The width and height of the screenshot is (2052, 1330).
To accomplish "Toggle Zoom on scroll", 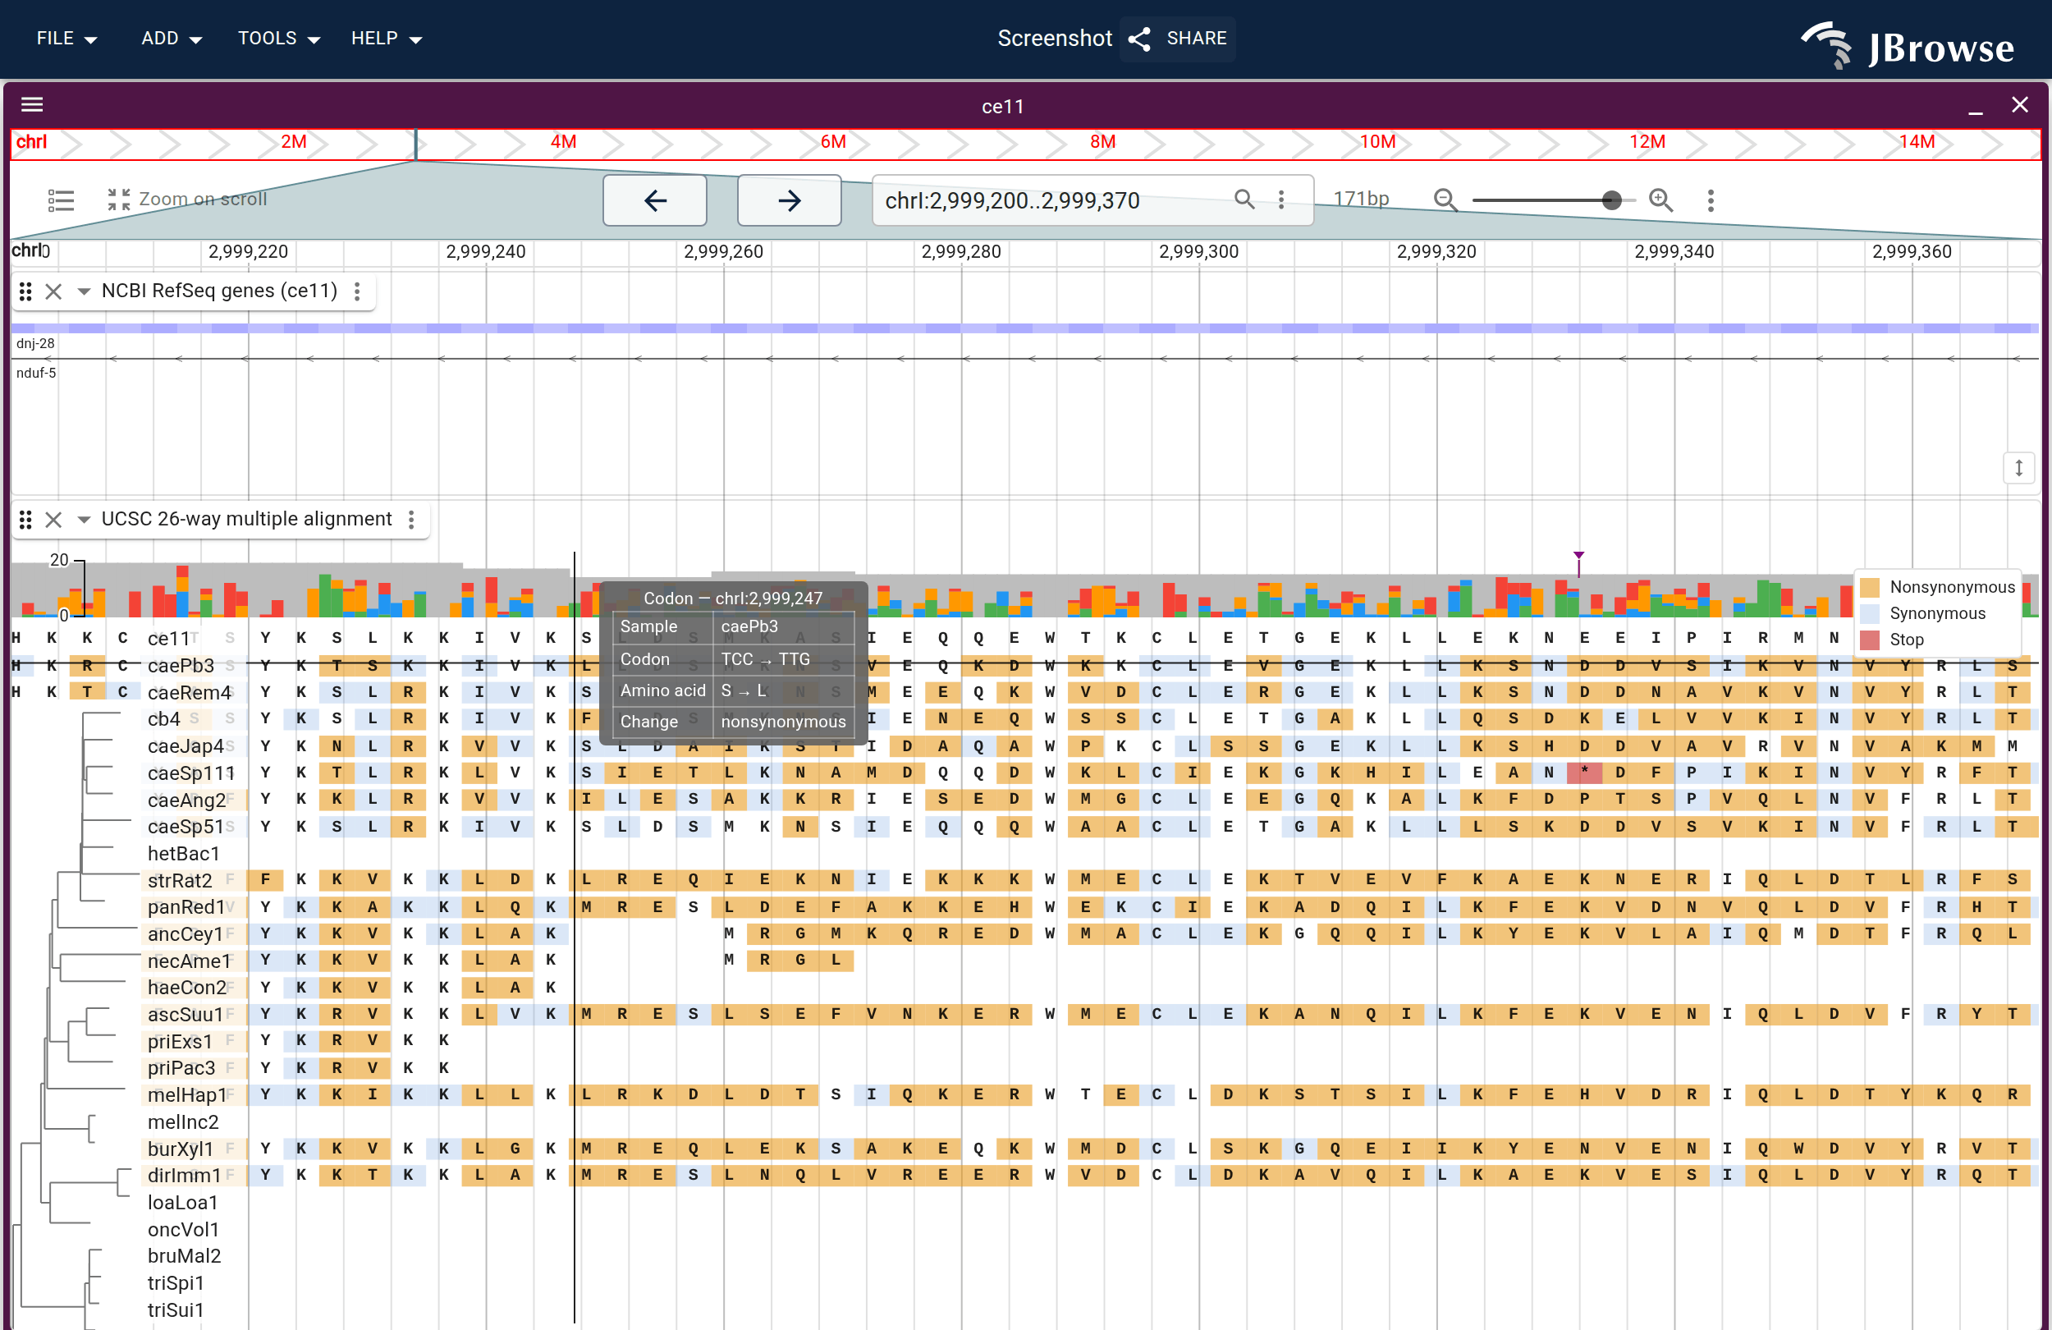I will [x=186, y=199].
